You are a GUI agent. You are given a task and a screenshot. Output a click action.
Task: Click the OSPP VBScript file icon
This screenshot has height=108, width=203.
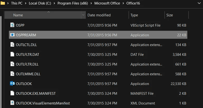point(12,25)
